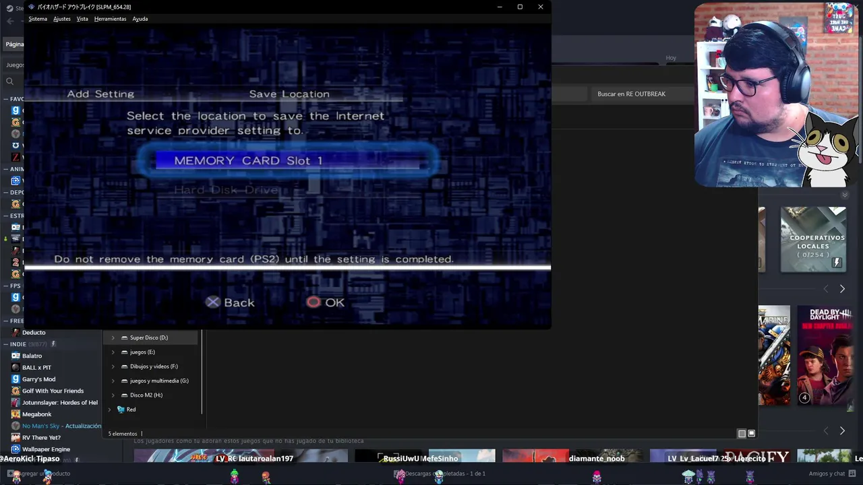Click the Deducto game icon
The height and width of the screenshot is (485, 863).
pyautogui.click(x=16, y=332)
